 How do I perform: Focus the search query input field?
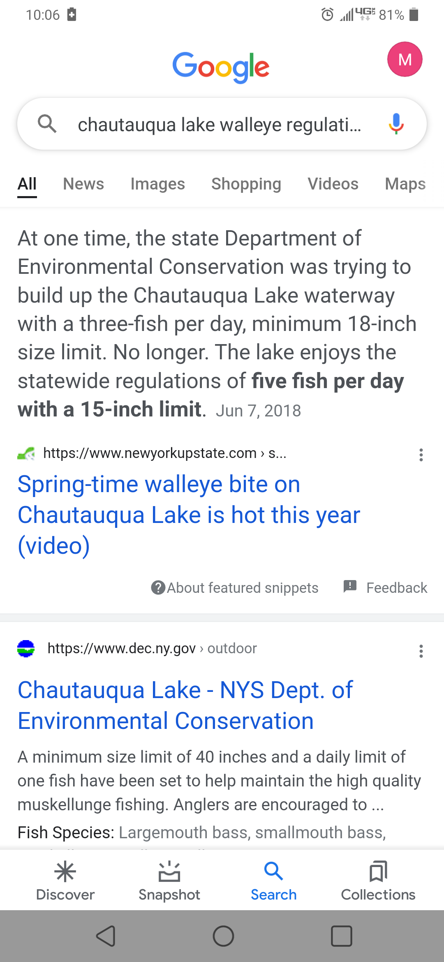[x=220, y=124]
